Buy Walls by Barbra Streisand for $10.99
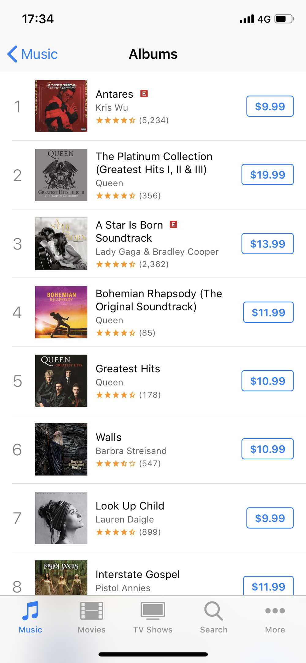Viewport: 306px width, 663px height. point(267,449)
